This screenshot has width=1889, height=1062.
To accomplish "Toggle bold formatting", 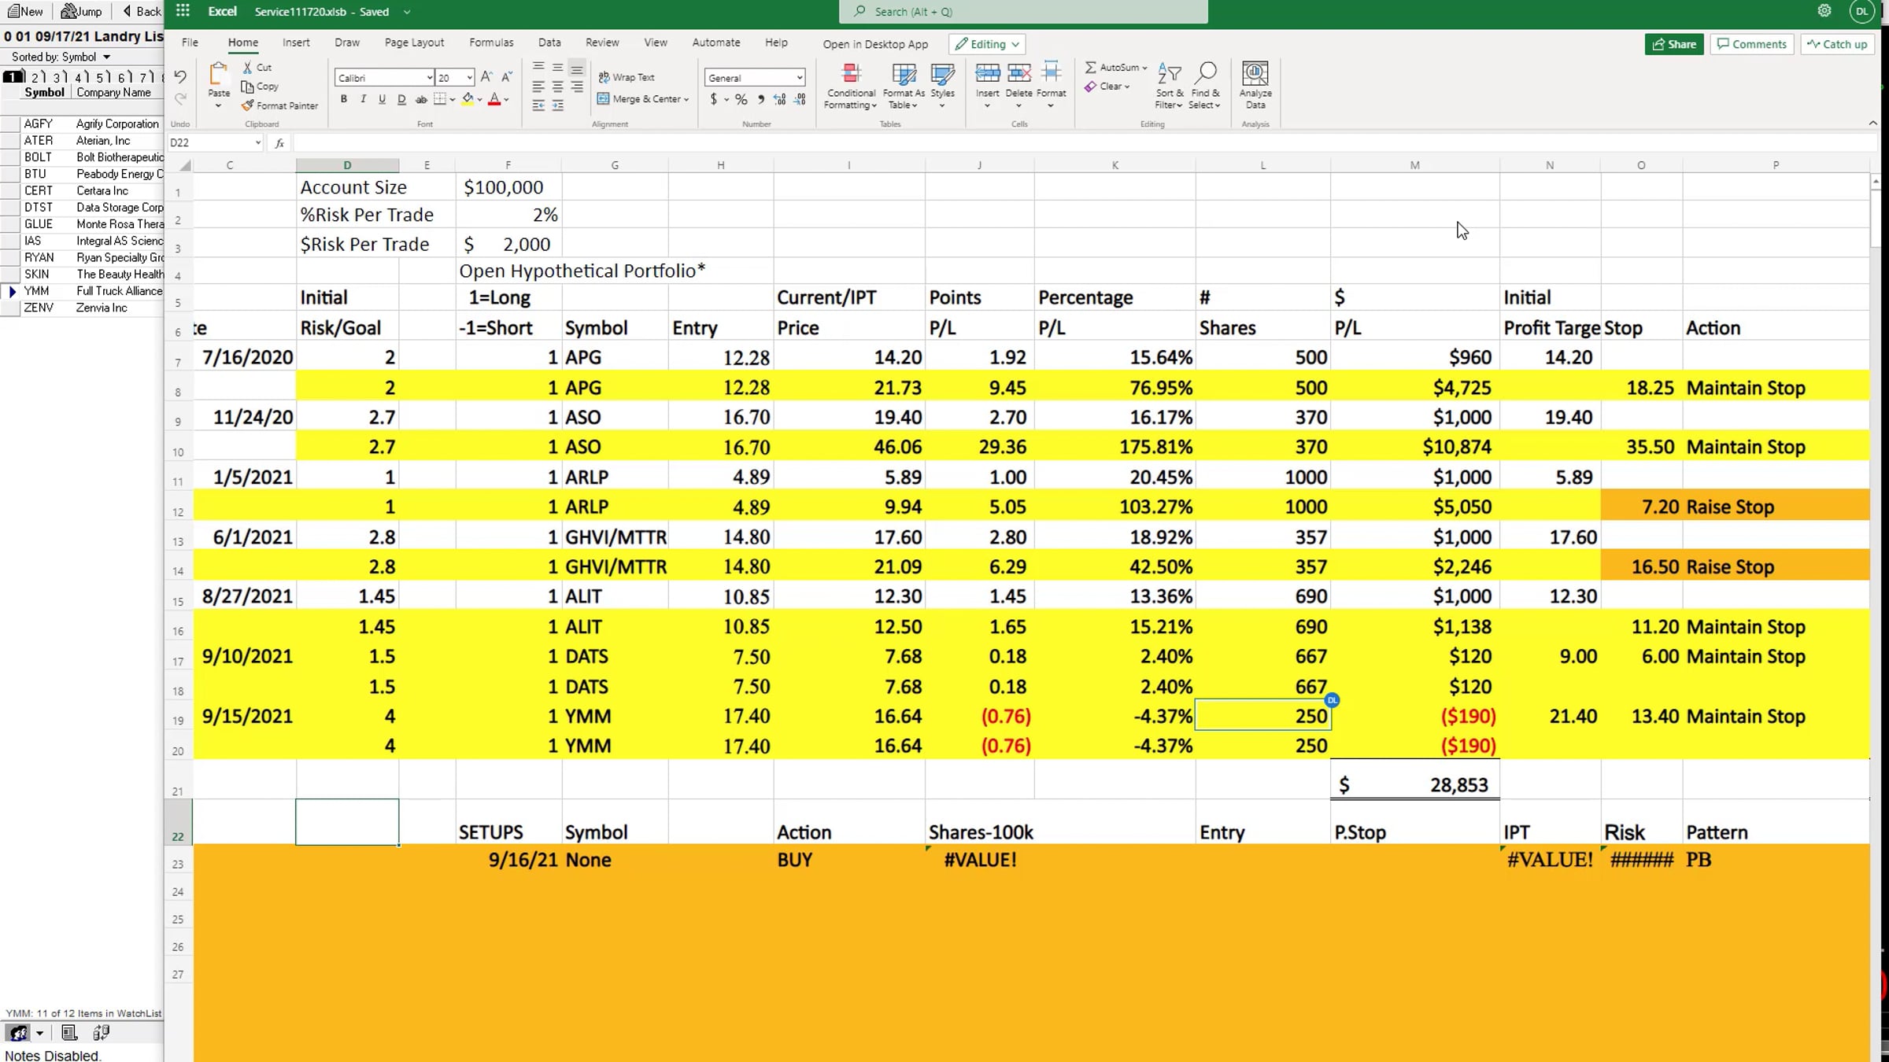I will point(343,99).
